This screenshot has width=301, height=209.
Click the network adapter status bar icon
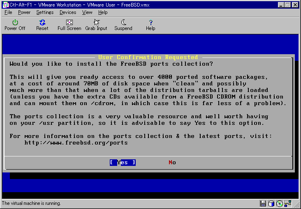(288, 203)
